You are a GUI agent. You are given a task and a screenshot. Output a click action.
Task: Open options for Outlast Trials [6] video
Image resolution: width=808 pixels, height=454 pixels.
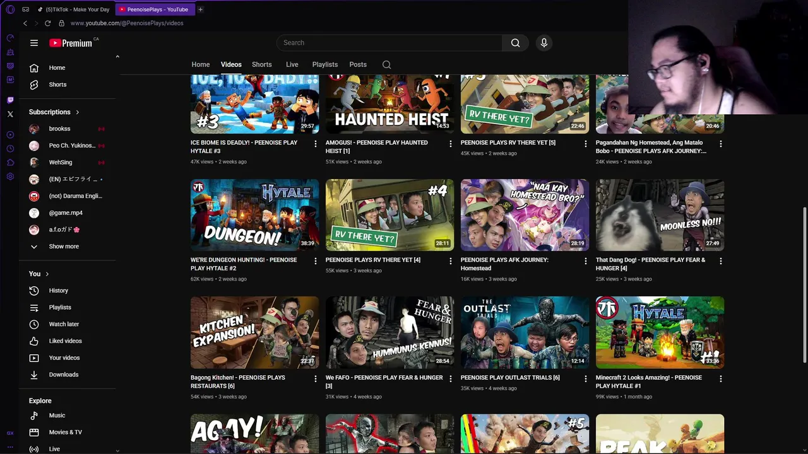coord(586,379)
